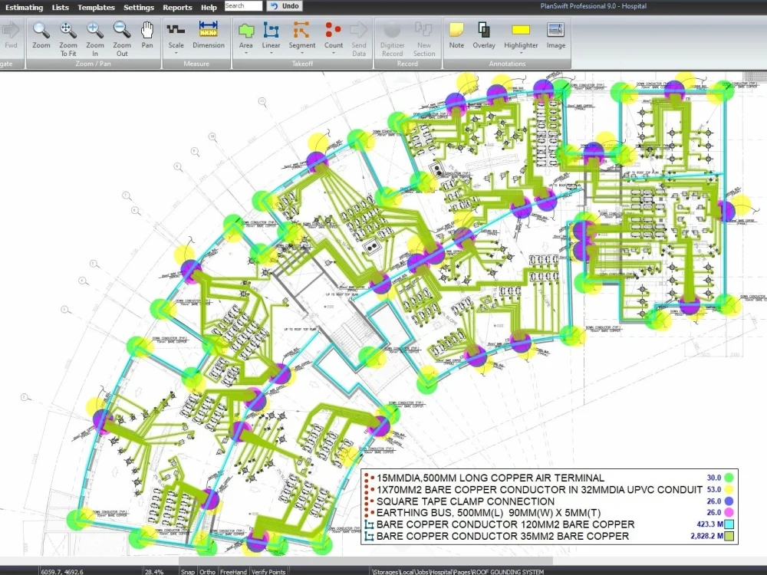
Task: Expand the Area dropdown arrow
Action: click(x=246, y=54)
